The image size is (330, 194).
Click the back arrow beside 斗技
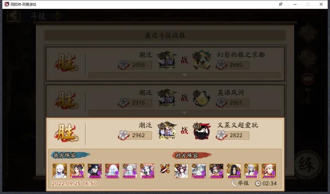(x=14, y=16)
